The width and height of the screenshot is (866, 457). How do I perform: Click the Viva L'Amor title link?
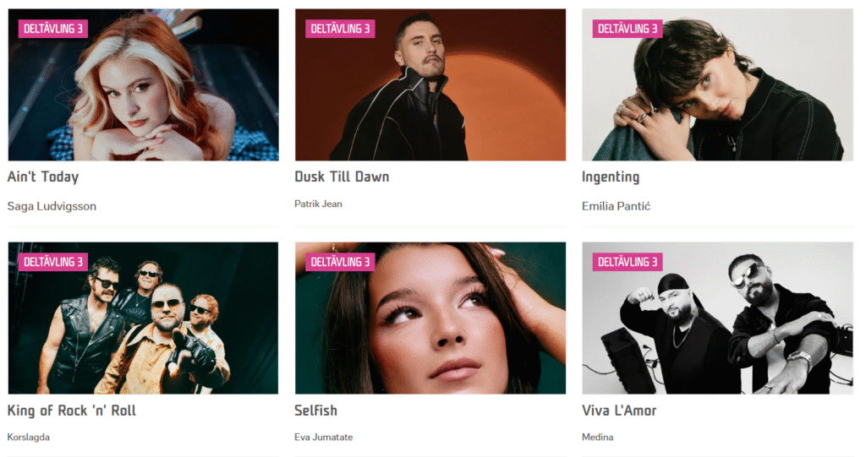tap(619, 411)
